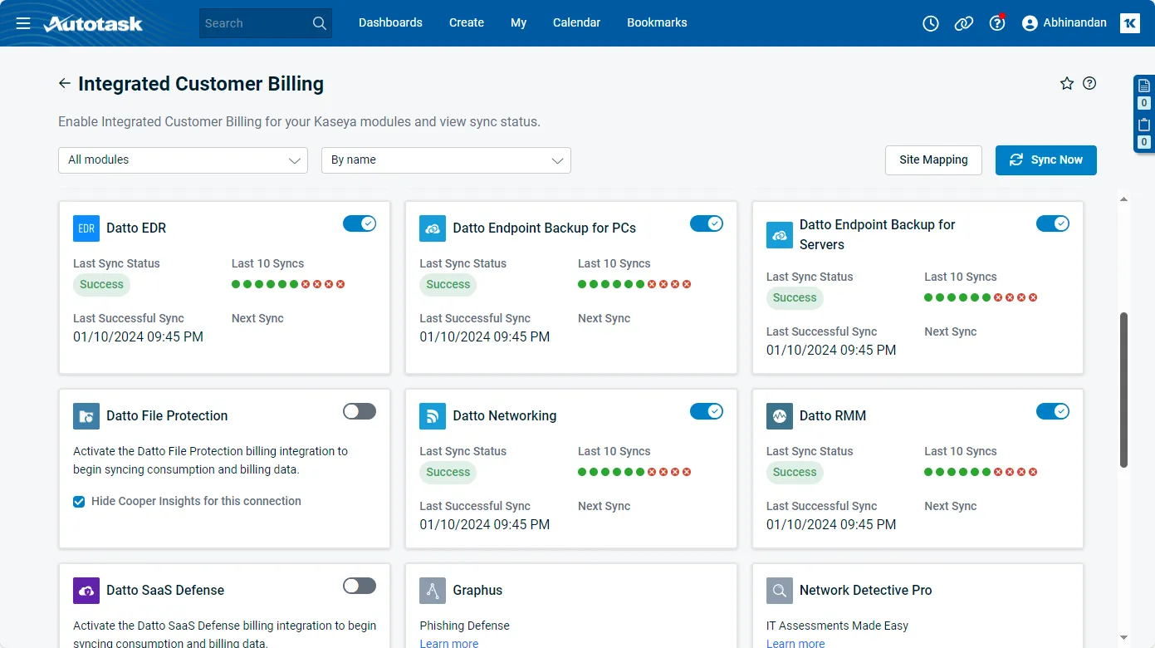Follow the Learn more link under Graphus
Viewport: 1155px width, 648px height.
[449, 643]
